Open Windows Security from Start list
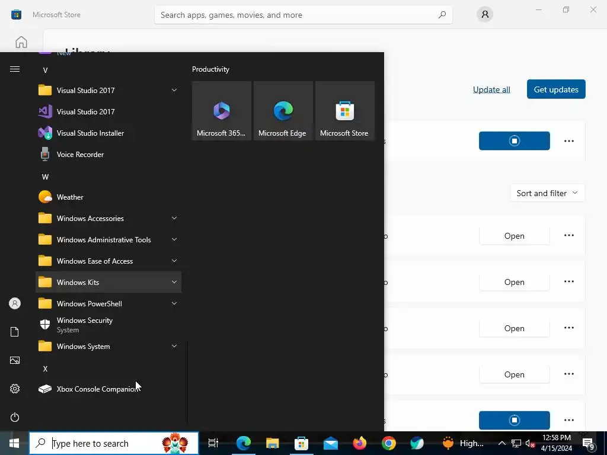Screen dimensions: 607x455 point(108,325)
